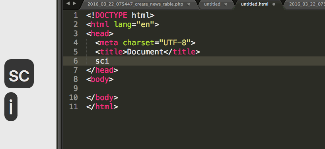Click the opening head tag on line 3
The height and width of the screenshot is (149, 325).
100,33
